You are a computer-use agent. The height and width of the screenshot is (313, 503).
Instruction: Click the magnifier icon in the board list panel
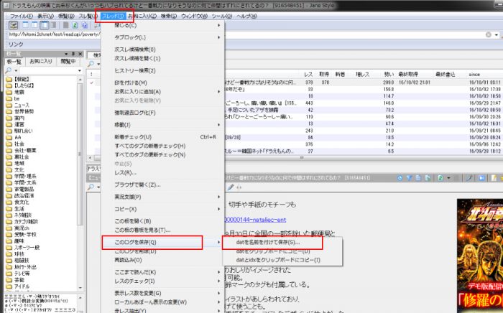(x=9, y=70)
